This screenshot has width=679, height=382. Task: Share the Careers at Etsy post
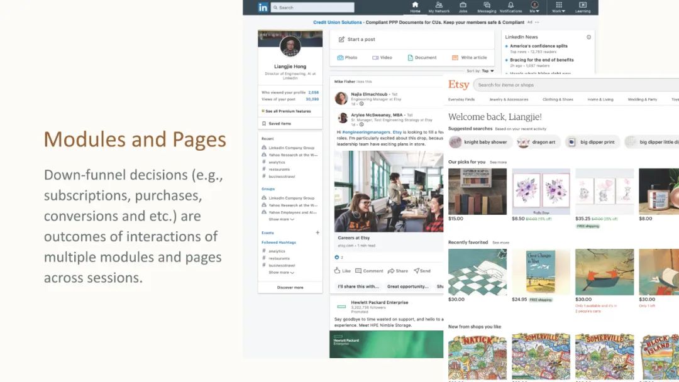[x=398, y=271]
